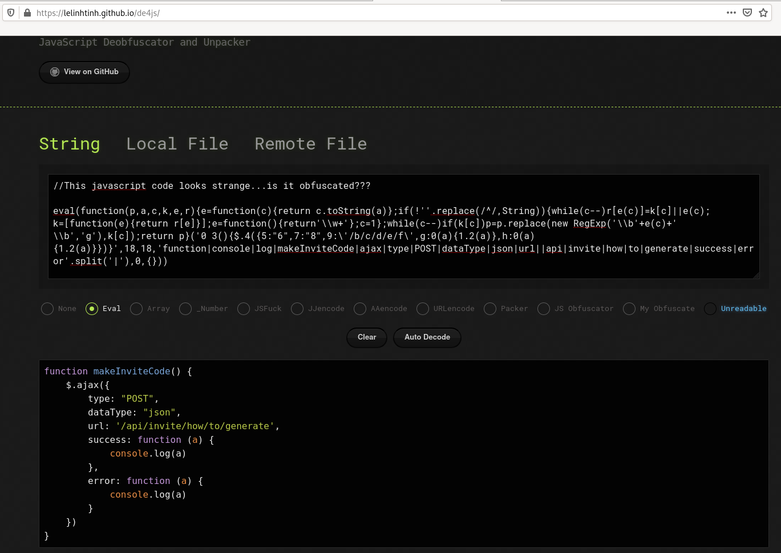This screenshot has width=781, height=553.
Task: Click the browser URL address bar
Action: click(x=377, y=13)
